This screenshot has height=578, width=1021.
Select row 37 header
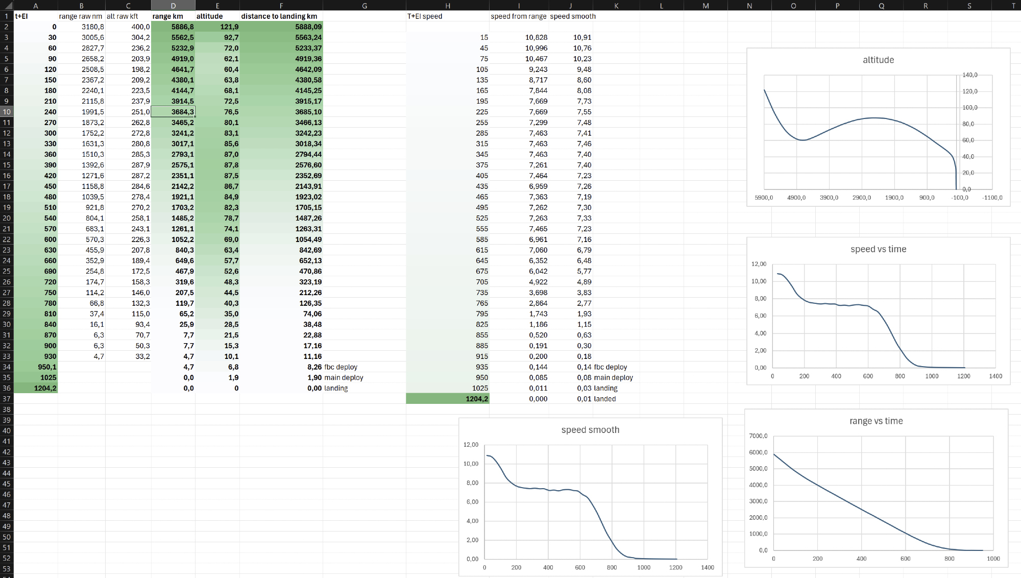pos(7,399)
